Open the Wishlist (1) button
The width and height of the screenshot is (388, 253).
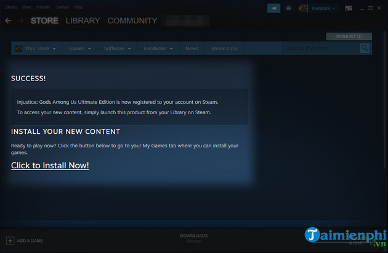pos(349,36)
